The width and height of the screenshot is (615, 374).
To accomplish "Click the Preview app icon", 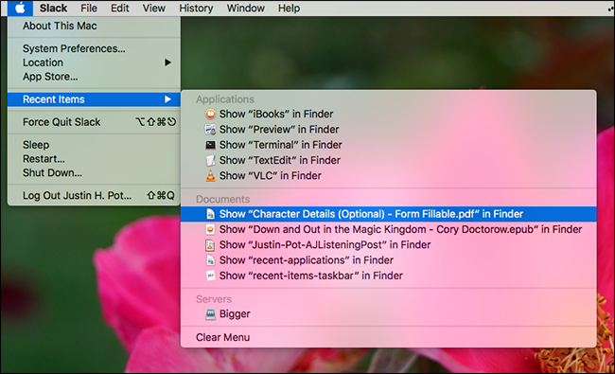I will (211, 129).
